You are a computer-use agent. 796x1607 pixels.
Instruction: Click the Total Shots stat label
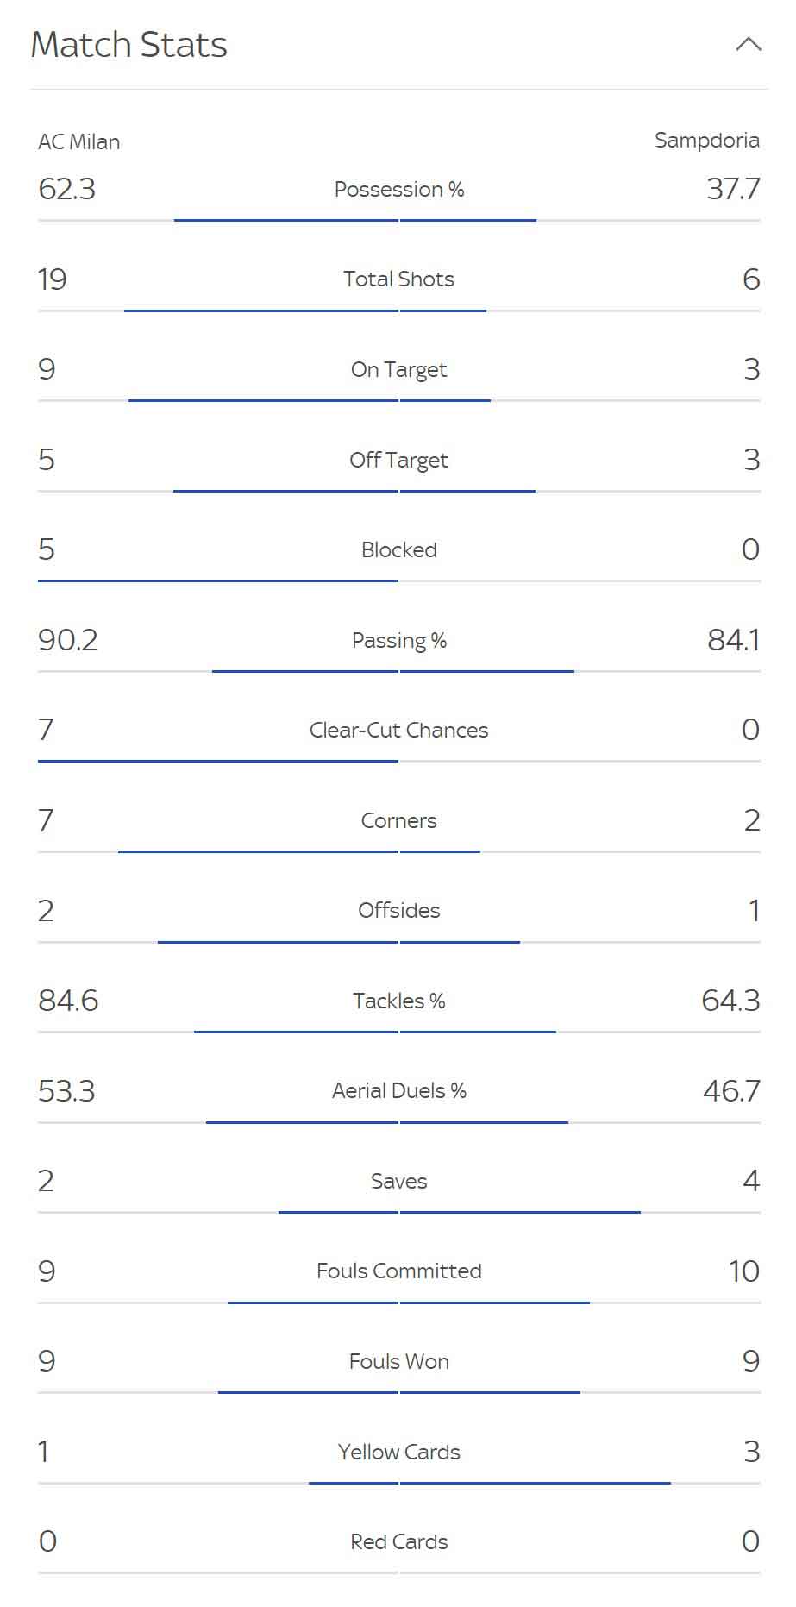click(398, 279)
